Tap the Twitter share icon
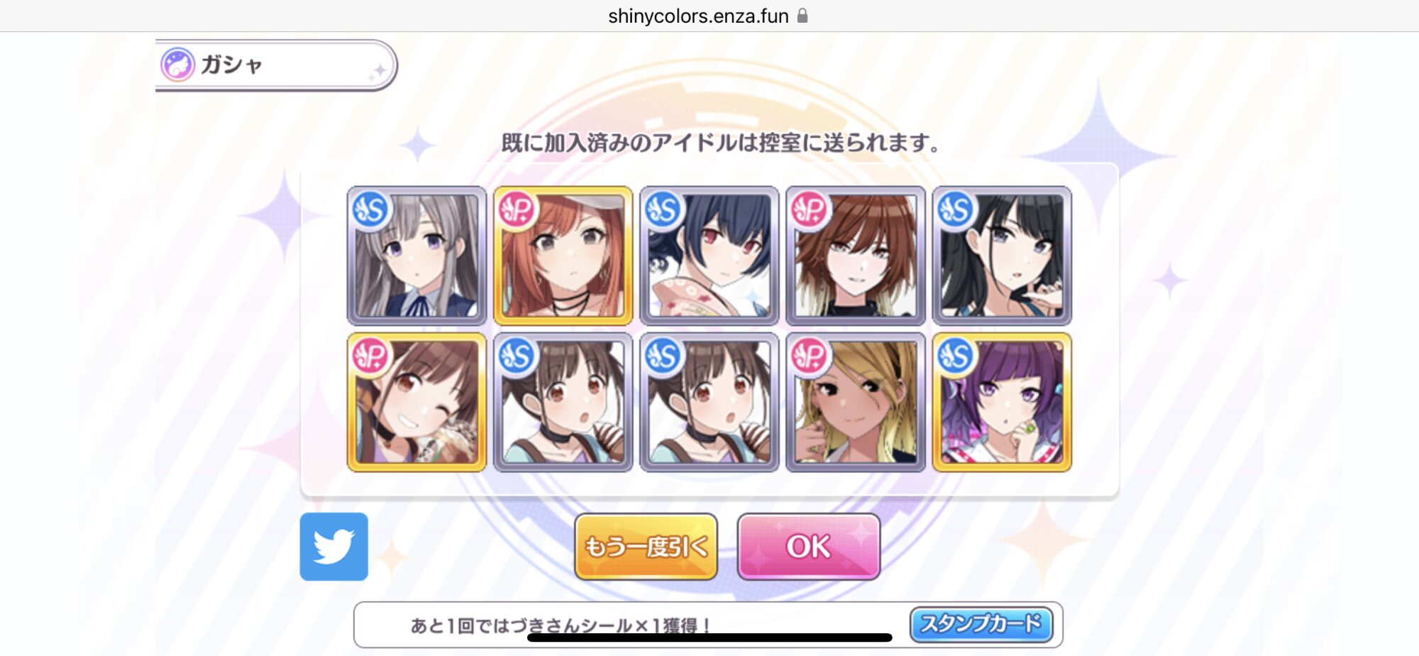Screen dimensions: 1419x656 pos(333,547)
